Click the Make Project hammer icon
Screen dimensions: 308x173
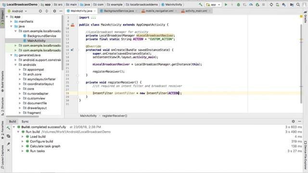[201, 4]
